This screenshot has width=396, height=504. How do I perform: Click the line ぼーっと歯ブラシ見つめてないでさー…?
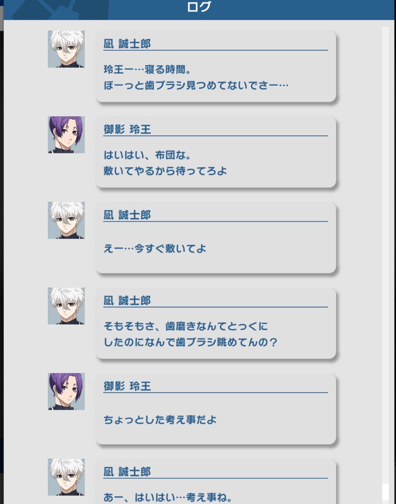196,85
